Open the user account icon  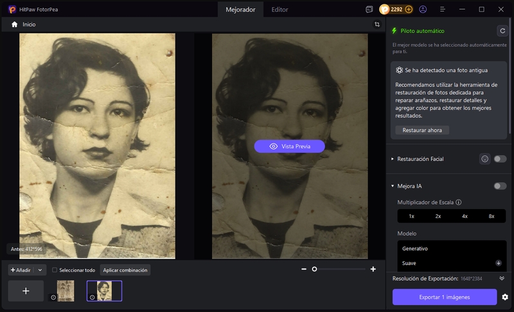pyautogui.click(x=423, y=10)
